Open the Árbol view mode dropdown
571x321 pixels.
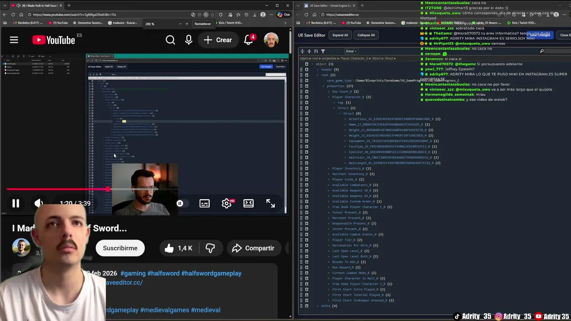[351, 51]
